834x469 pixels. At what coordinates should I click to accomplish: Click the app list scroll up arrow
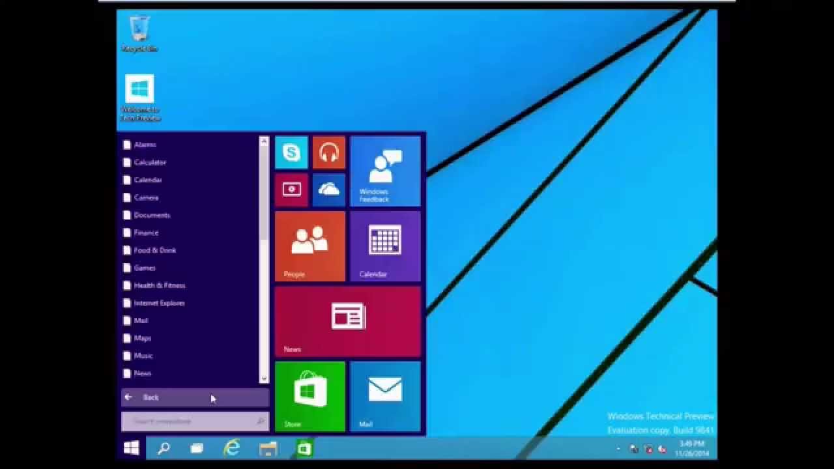(264, 141)
